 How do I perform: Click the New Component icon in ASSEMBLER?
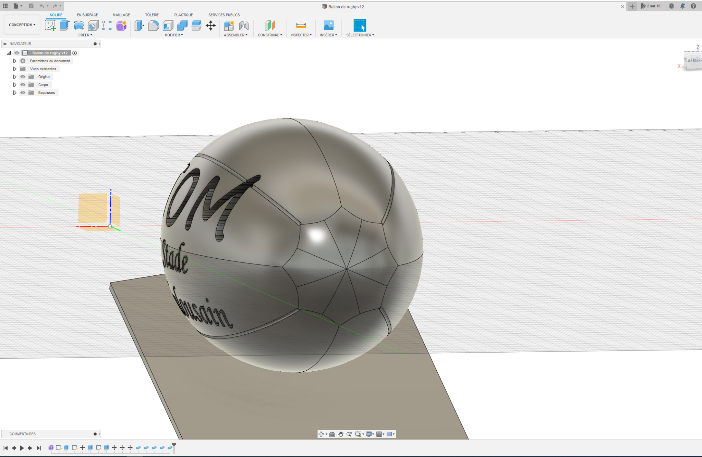[229, 25]
